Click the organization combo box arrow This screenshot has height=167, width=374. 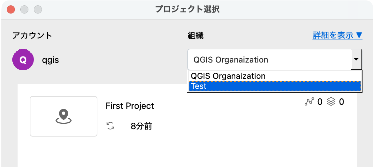(356, 60)
